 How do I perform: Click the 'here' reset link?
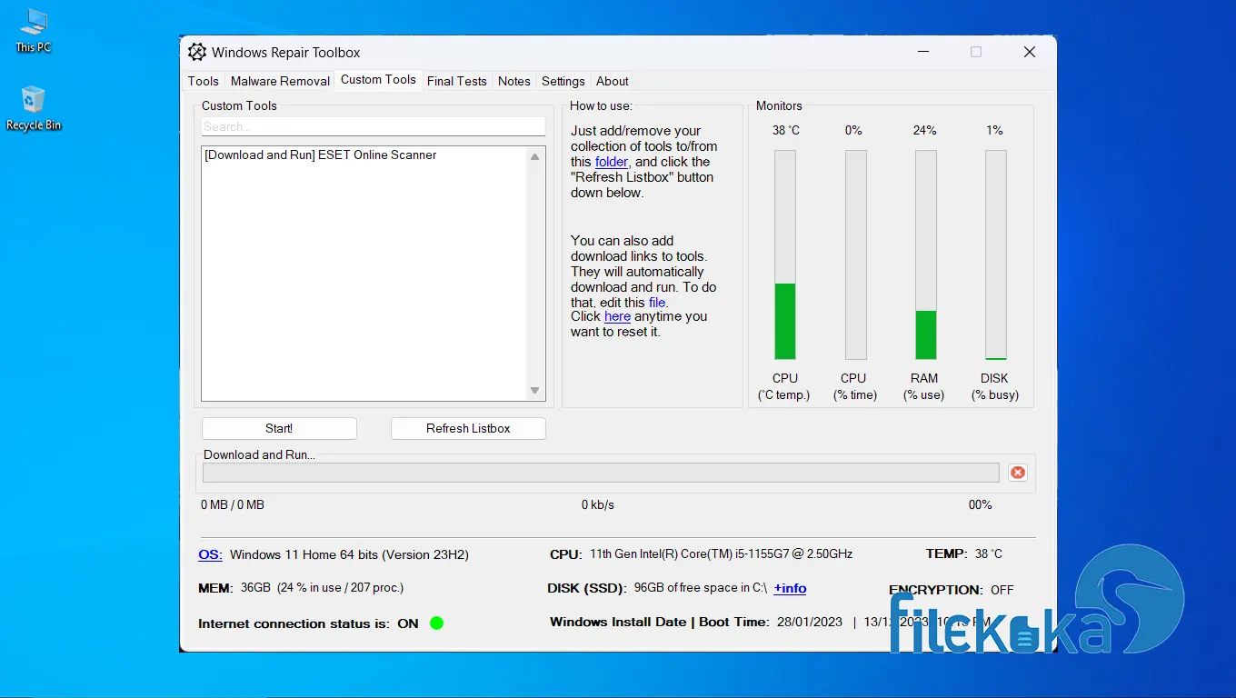pyautogui.click(x=617, y=316)
